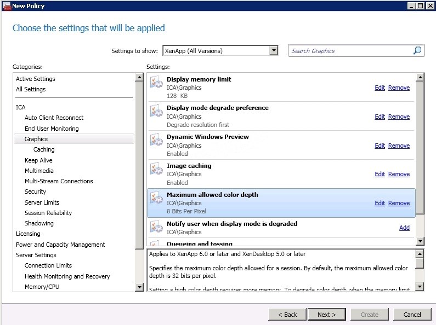Select the Image caching setting title

[189, 166]
